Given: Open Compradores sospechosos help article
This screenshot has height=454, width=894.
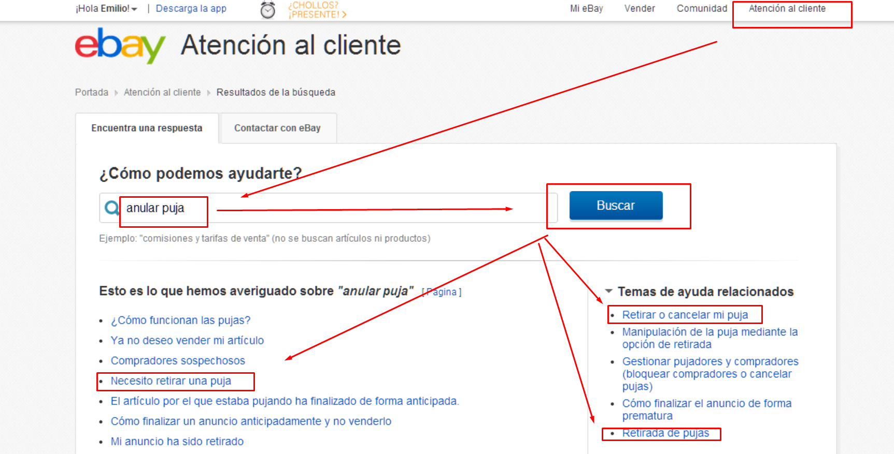Looking at the screenshot, I should pos(178,361).
